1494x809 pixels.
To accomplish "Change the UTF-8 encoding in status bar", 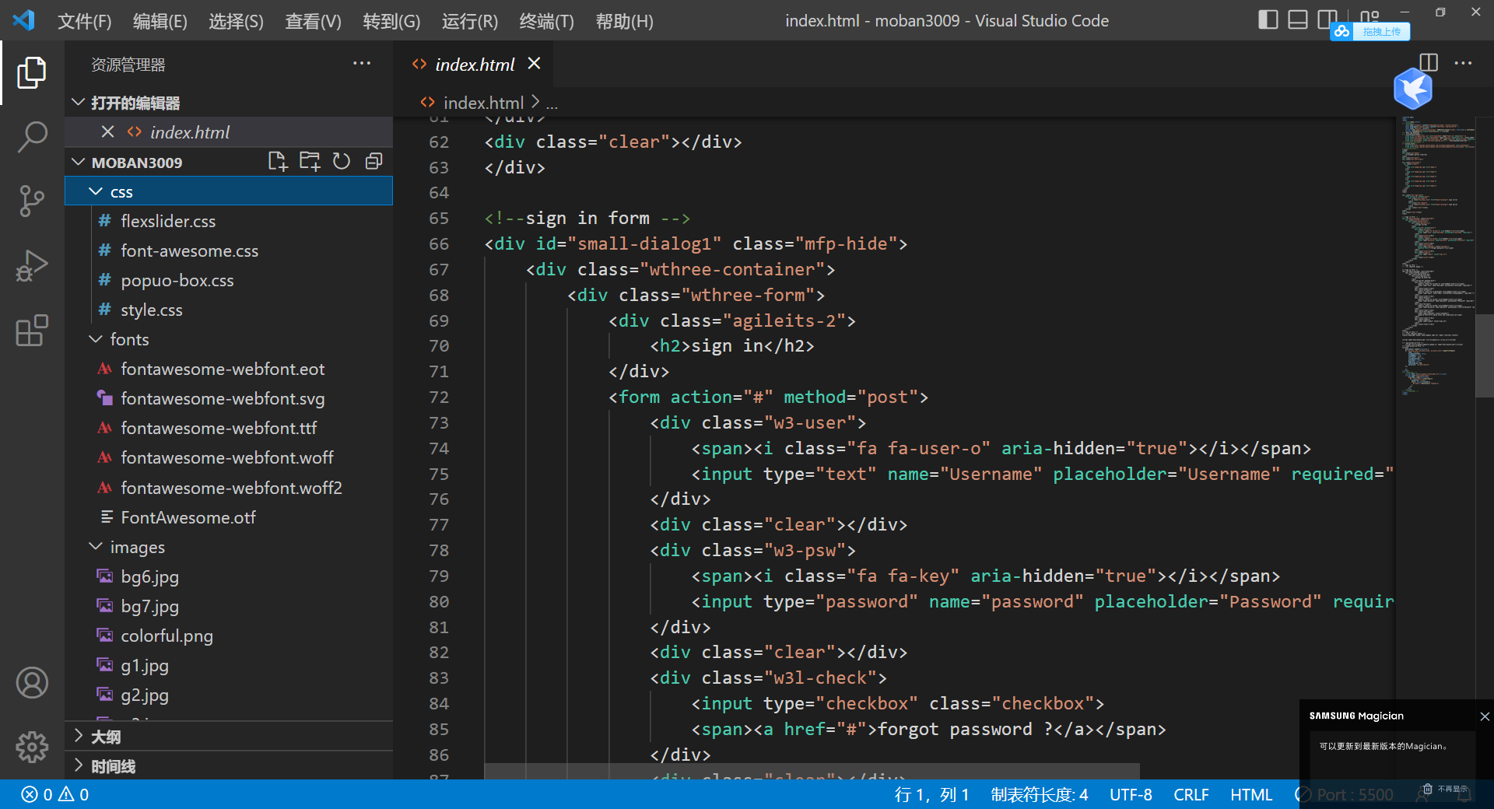I will tap(1131, 794).
